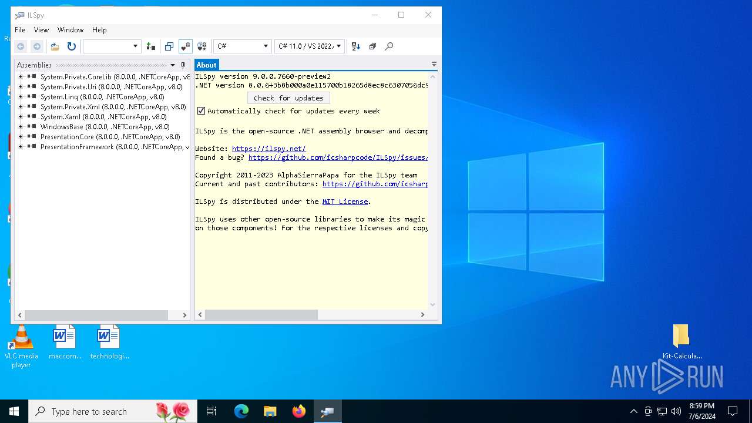This screenshot has height=423, width=752.
Task: Open the File menu
Action: click(20, 30)
